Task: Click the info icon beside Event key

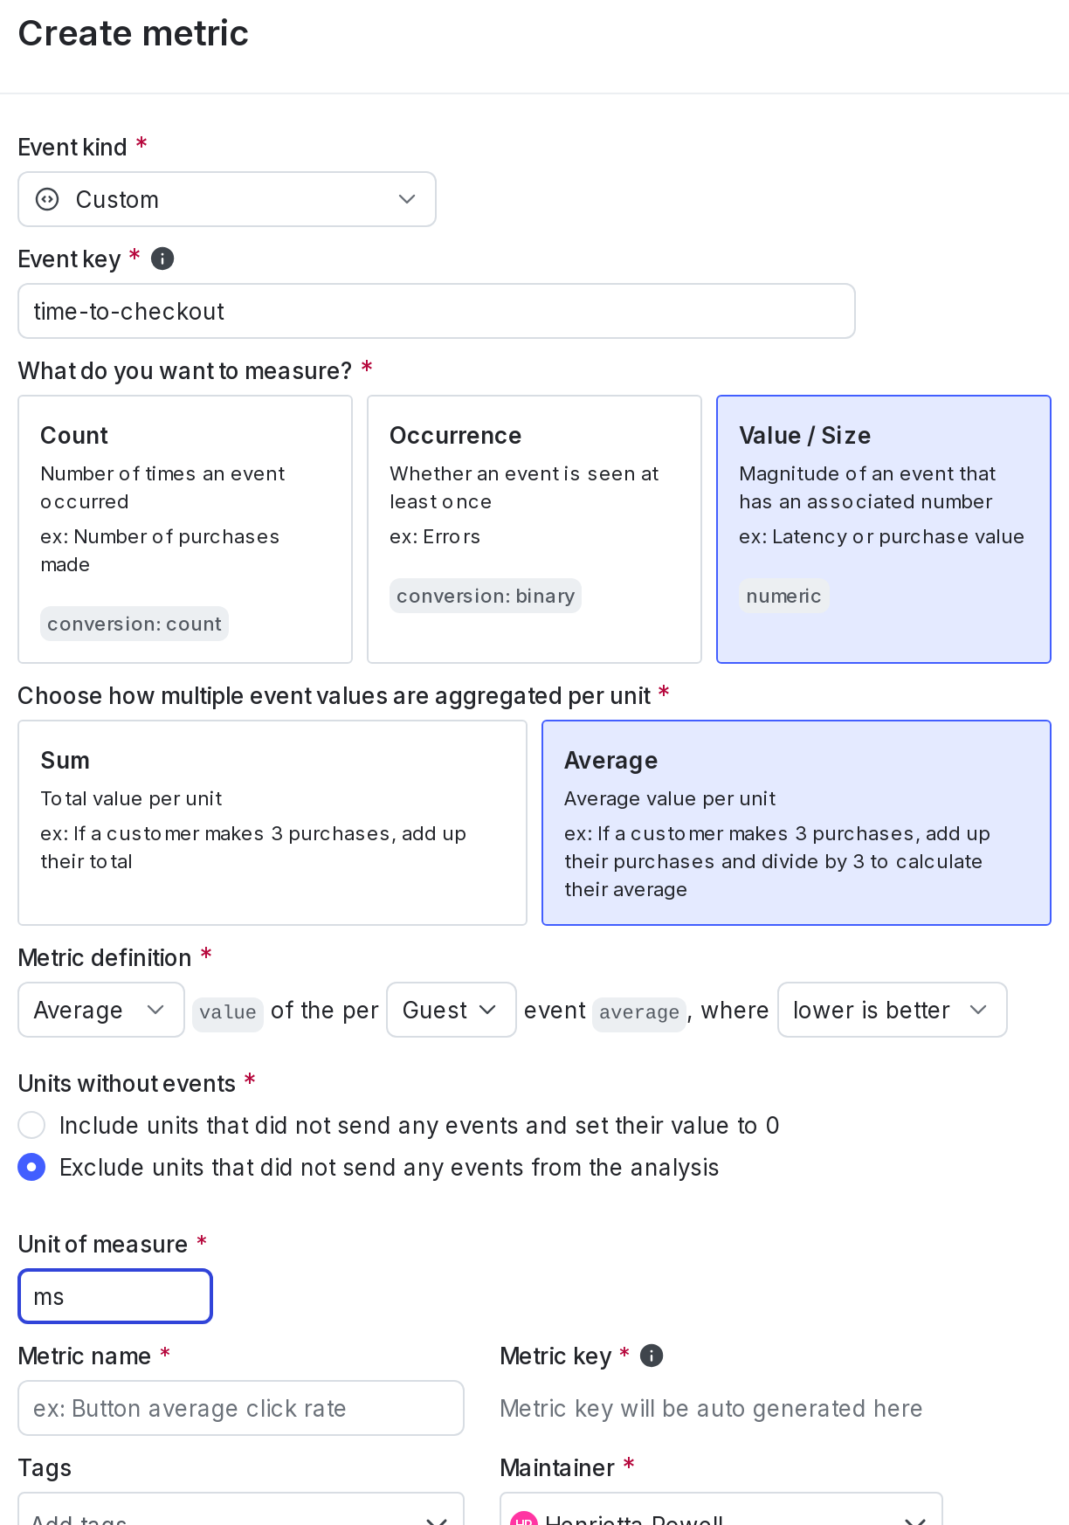Action: tap(162, 258)
